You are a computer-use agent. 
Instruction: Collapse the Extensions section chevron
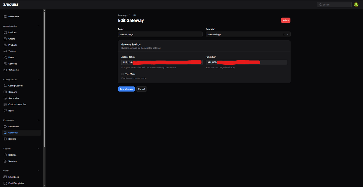point(38,120)
